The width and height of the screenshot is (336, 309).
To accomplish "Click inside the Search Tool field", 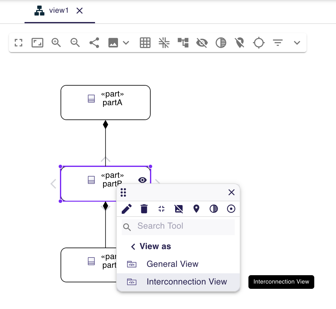I will point(178,227).
